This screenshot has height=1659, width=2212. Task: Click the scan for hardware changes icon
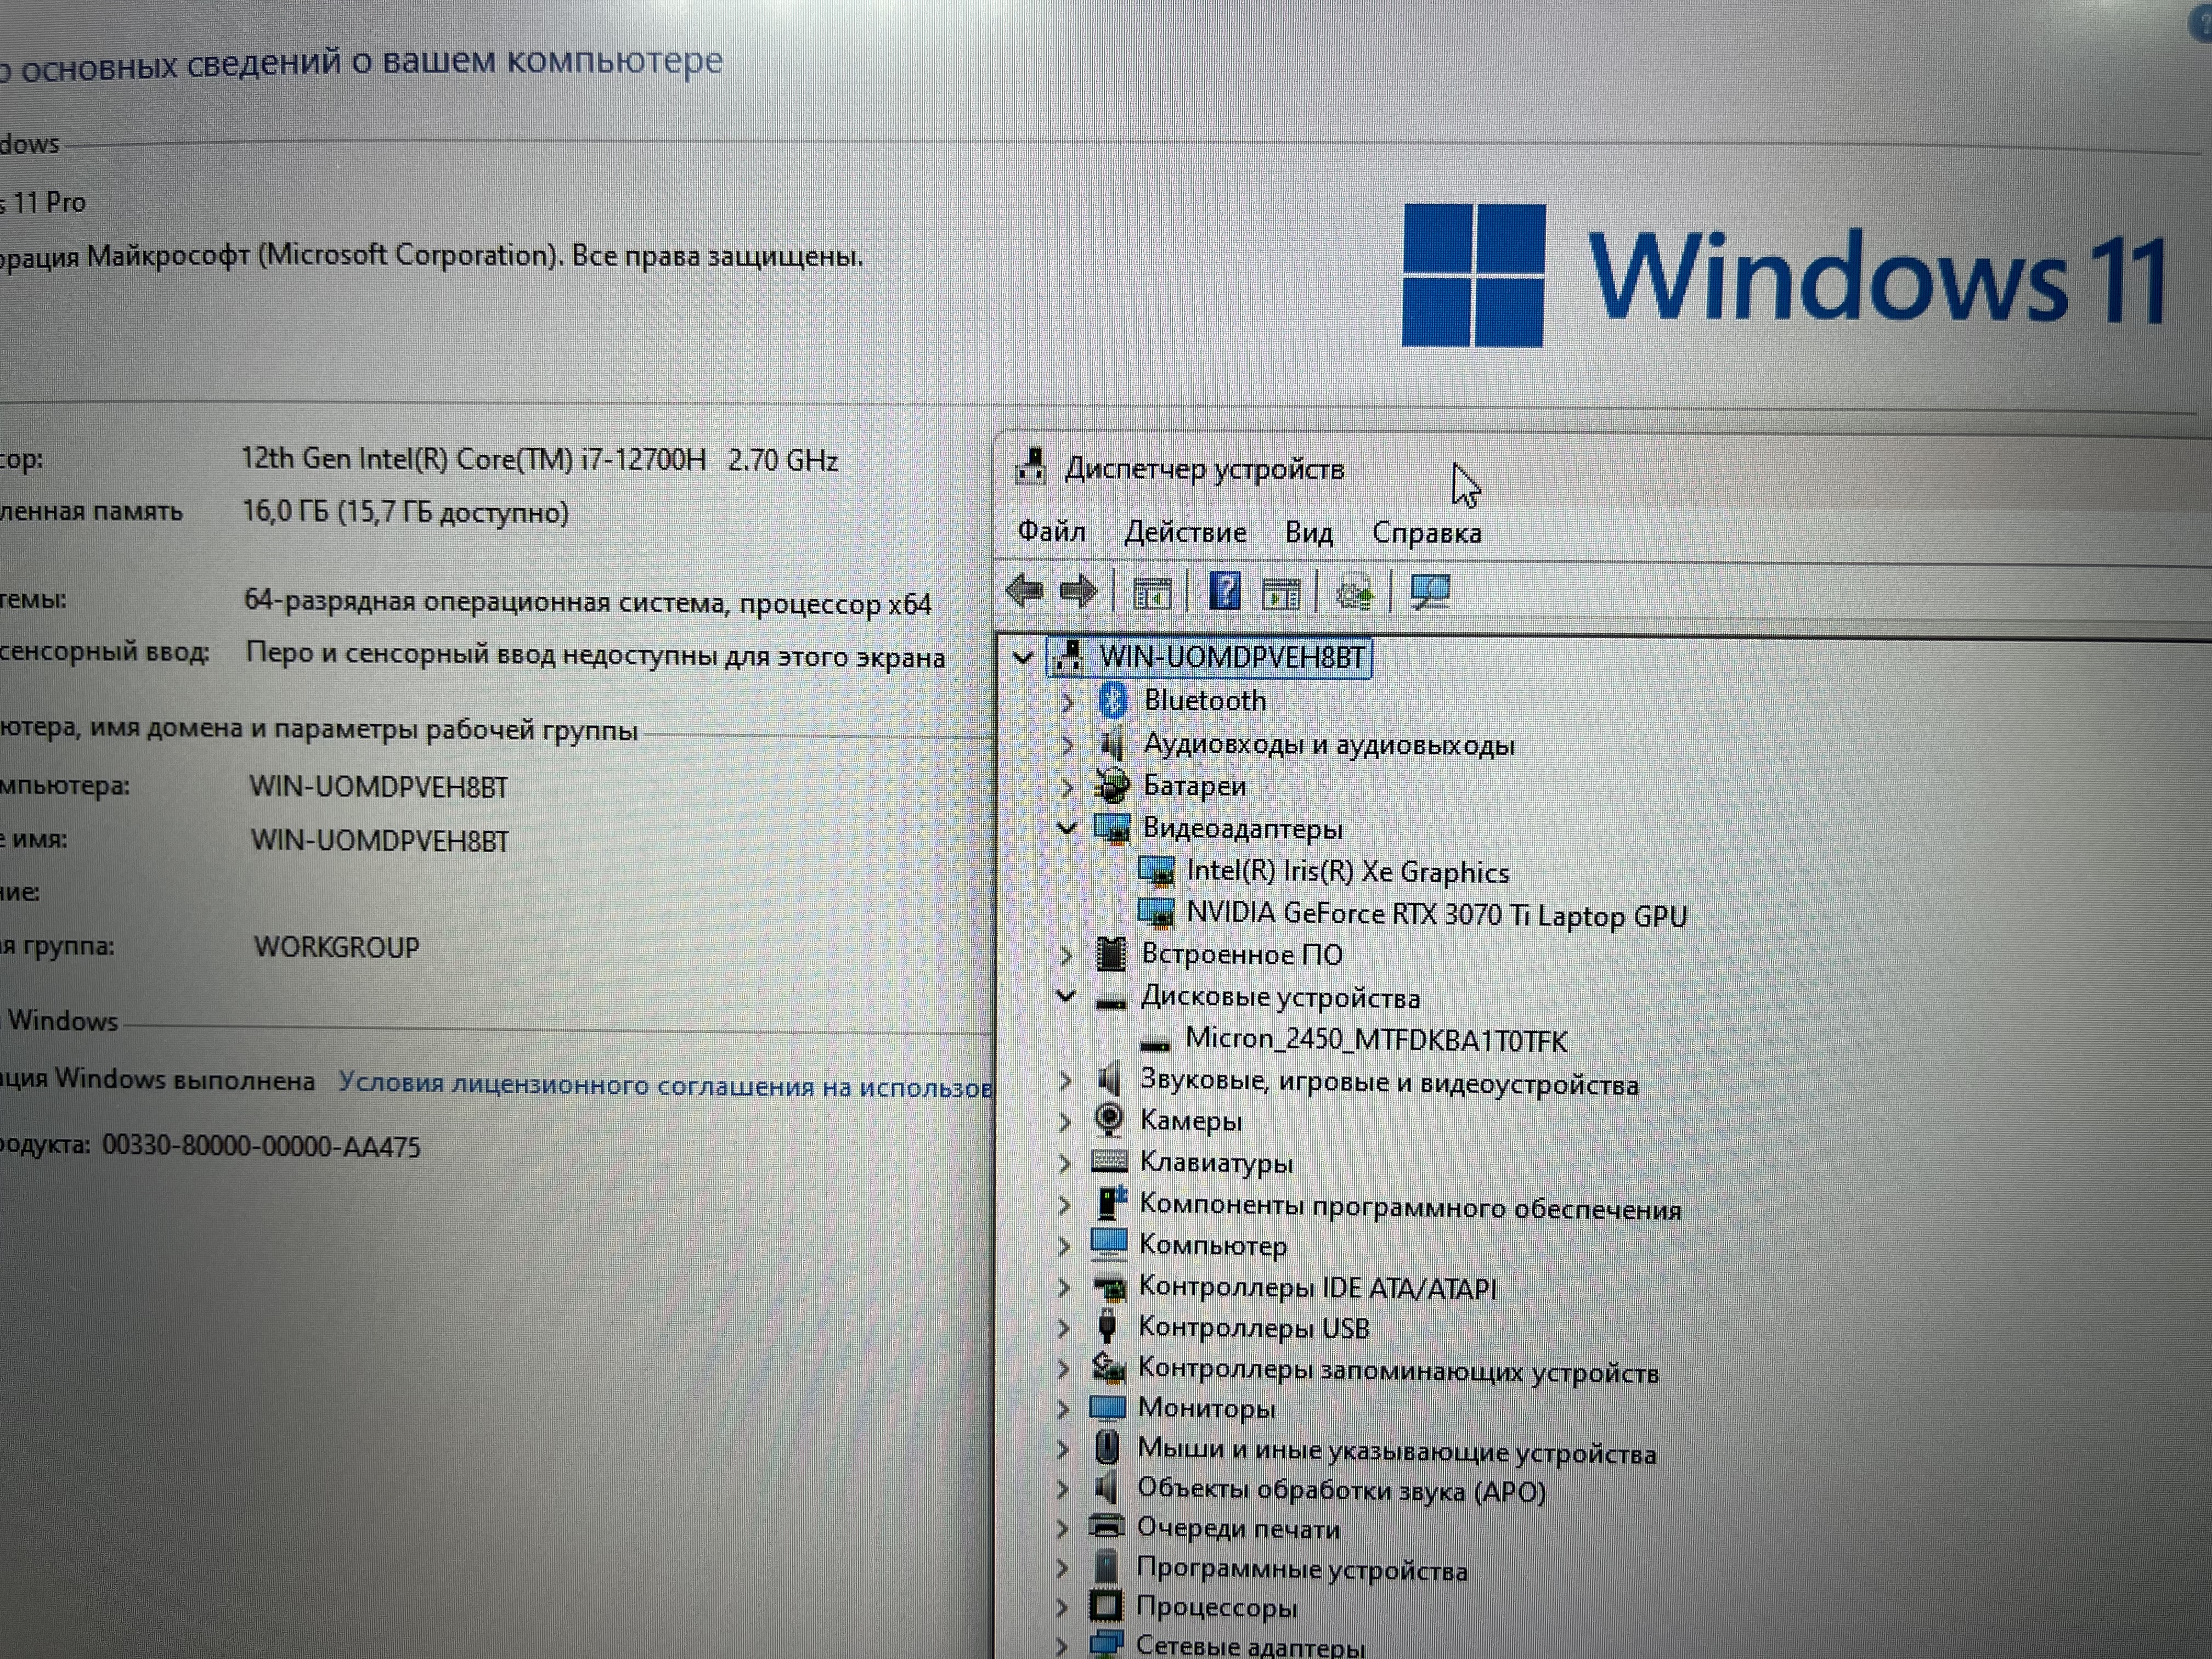pos(1429,592)
